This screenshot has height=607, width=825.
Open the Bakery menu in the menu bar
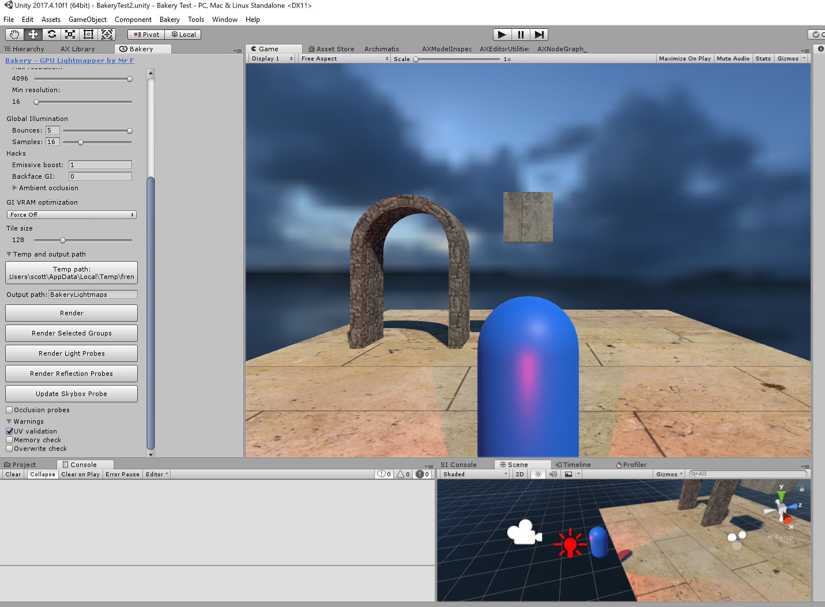(169, 19)
